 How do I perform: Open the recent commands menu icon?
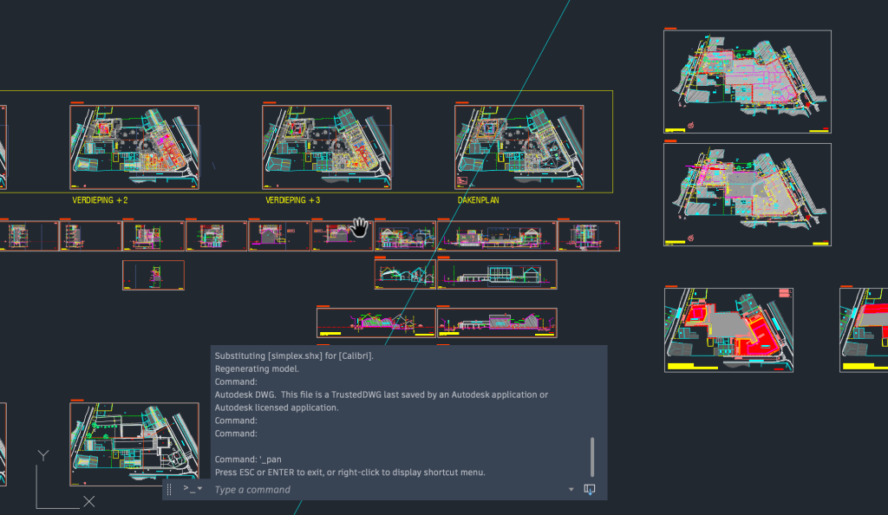pos(192,489)
